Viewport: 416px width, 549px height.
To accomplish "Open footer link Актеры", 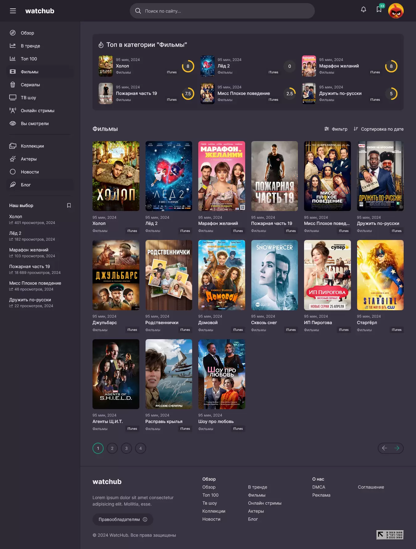I will [256, 511].
